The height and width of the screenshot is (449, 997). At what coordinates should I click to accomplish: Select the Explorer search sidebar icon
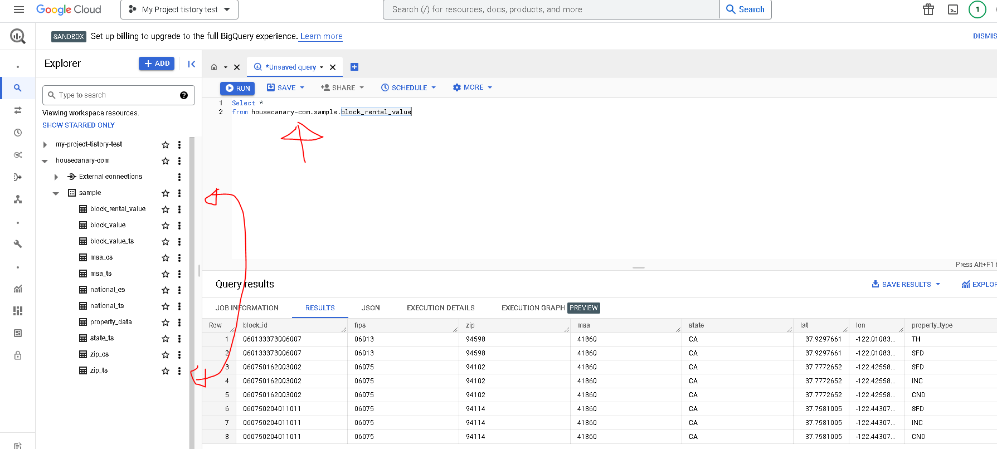(x=18, y=88)
